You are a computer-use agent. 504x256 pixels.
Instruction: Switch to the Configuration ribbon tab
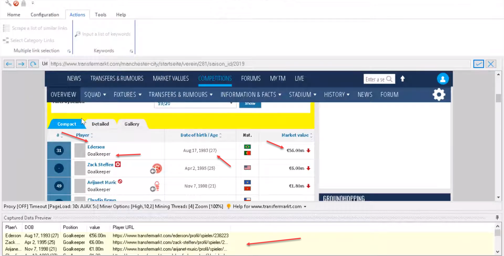point(45,15)
